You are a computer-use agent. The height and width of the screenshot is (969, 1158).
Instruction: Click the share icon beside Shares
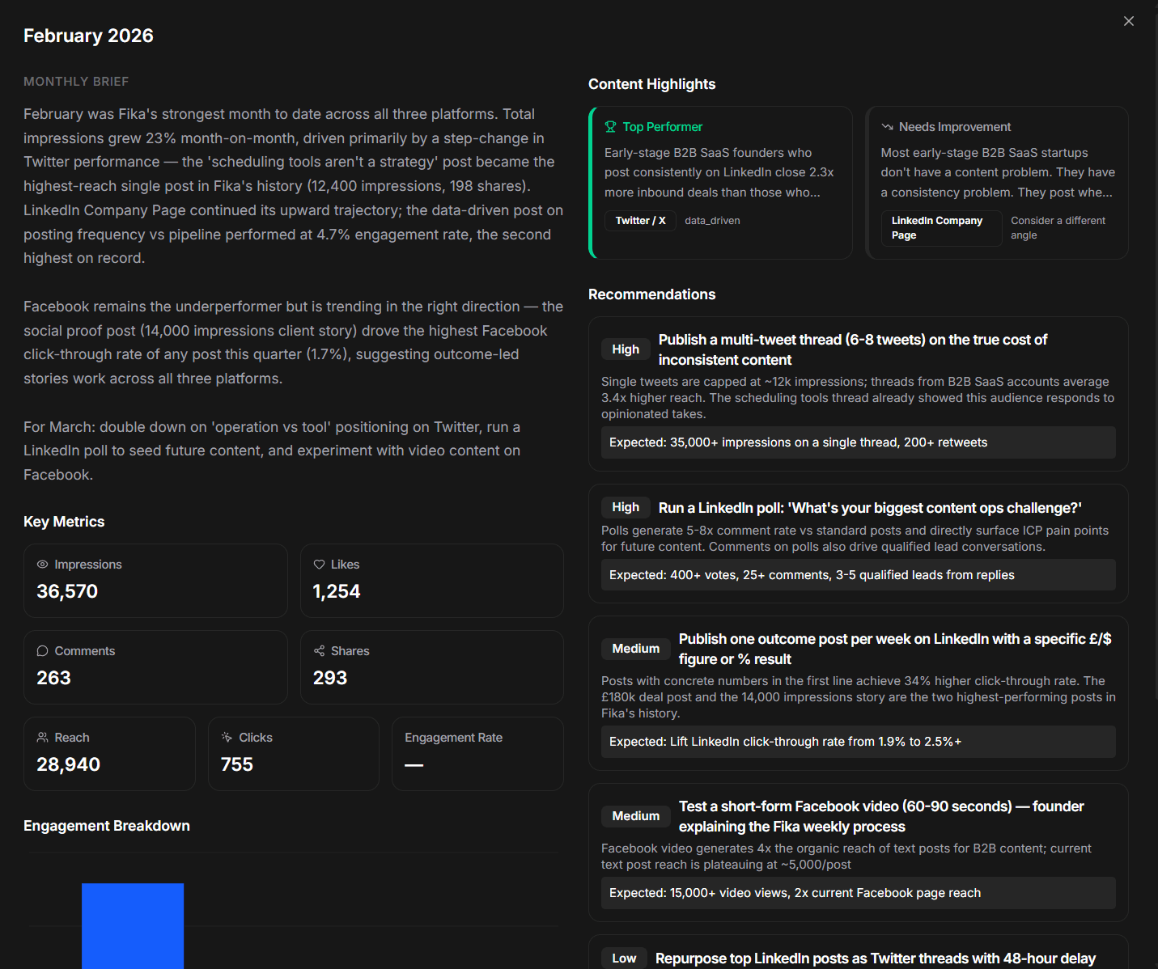pos(319,650)
